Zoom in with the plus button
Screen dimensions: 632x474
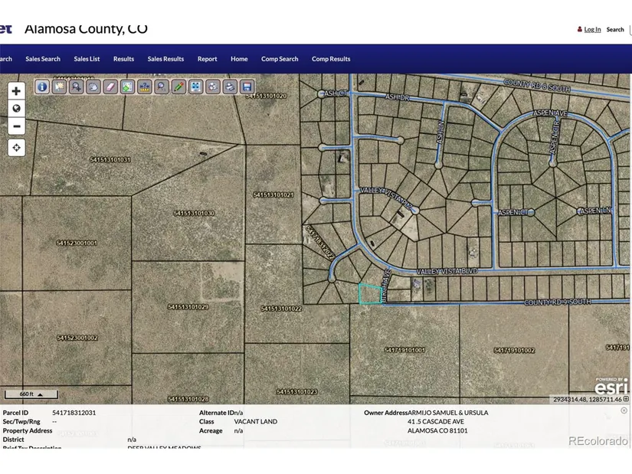(16, 90)
